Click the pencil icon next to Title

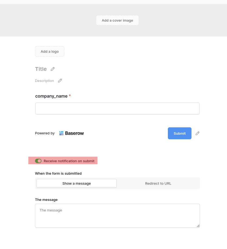(53, 69)
